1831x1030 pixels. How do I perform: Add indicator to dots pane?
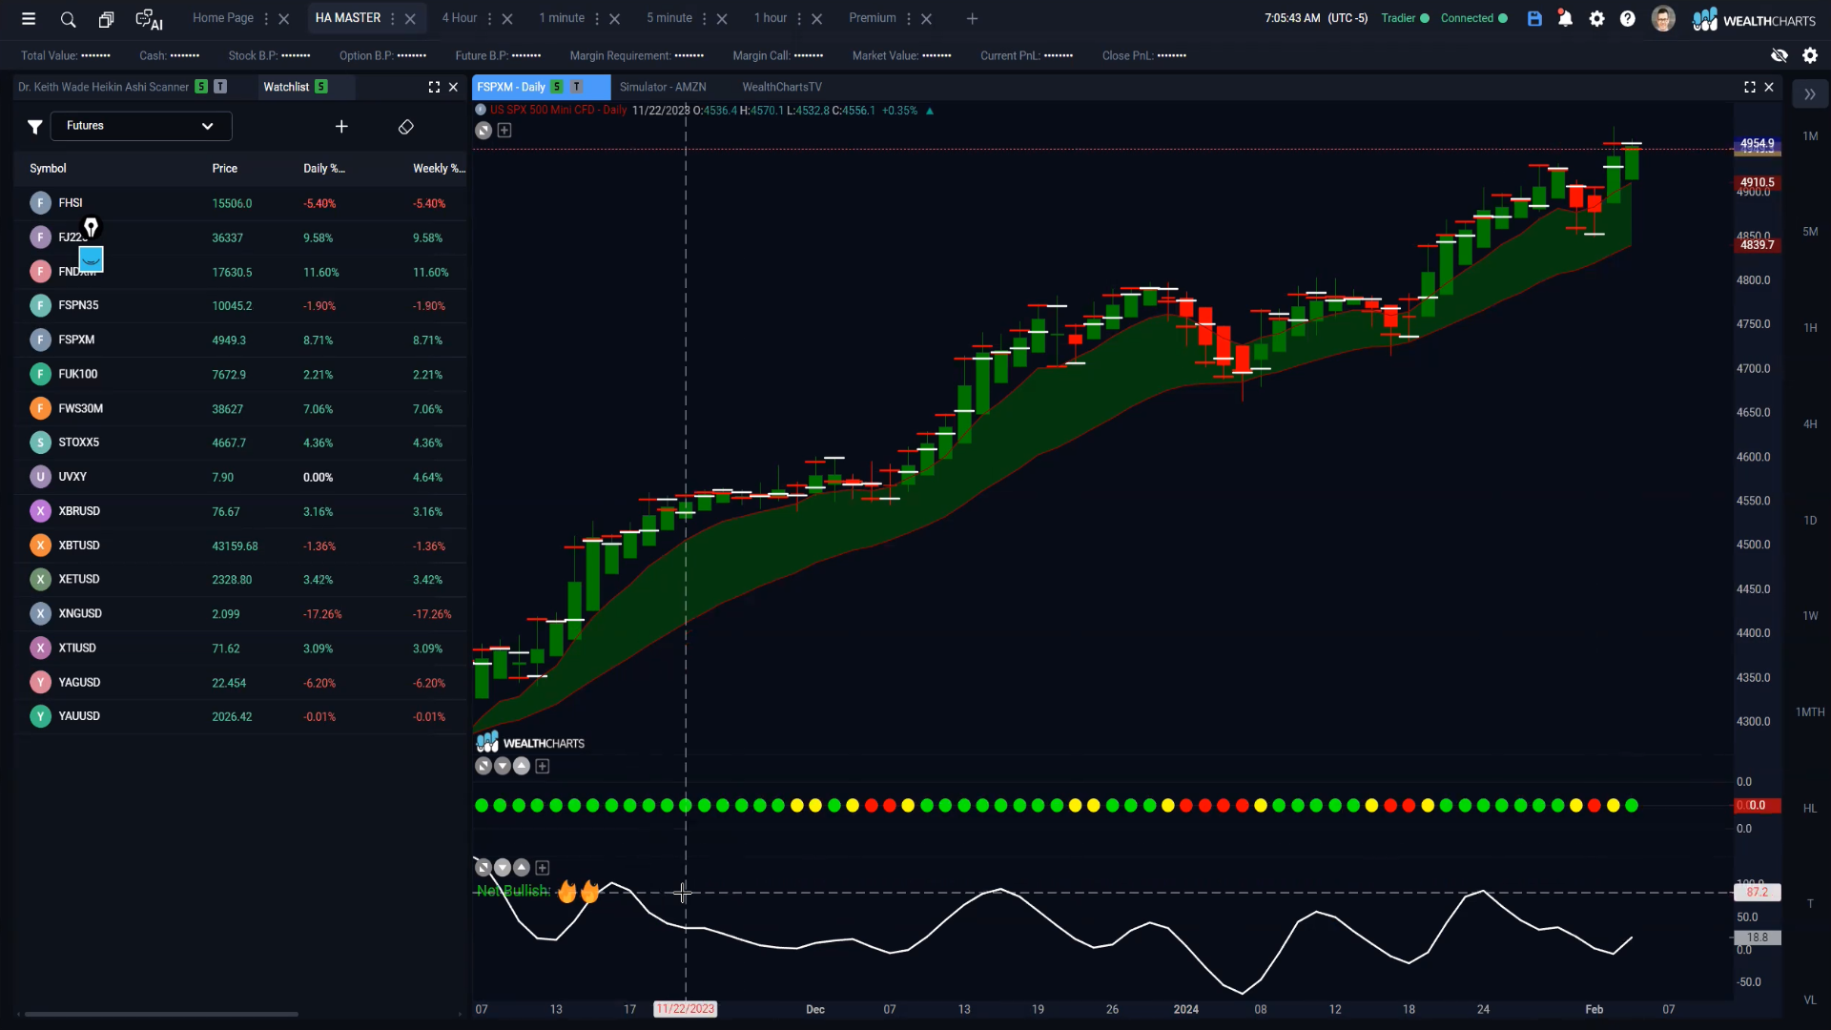[543, 766]
